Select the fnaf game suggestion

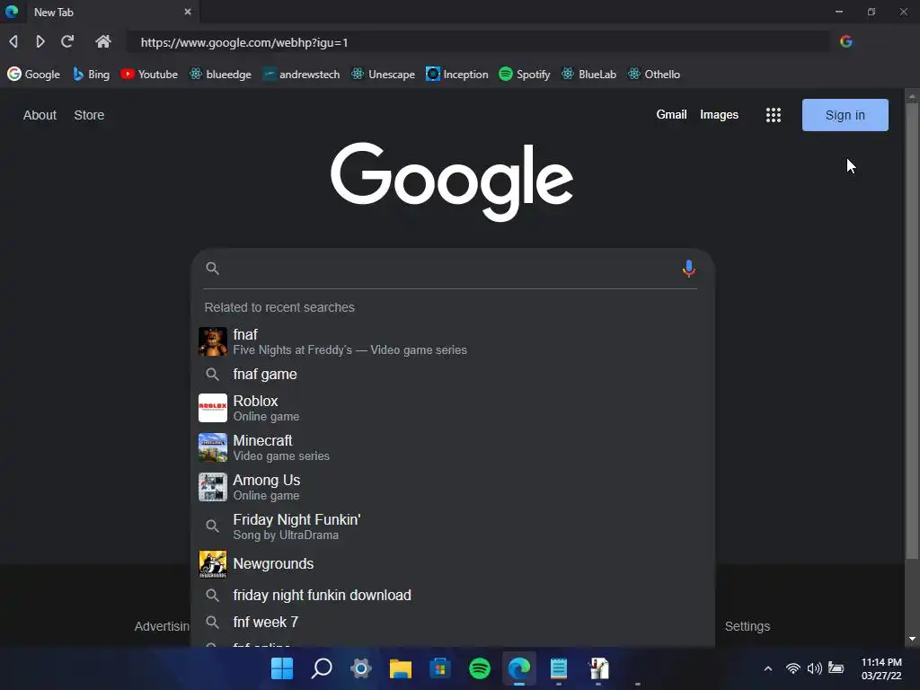(453, 375)
